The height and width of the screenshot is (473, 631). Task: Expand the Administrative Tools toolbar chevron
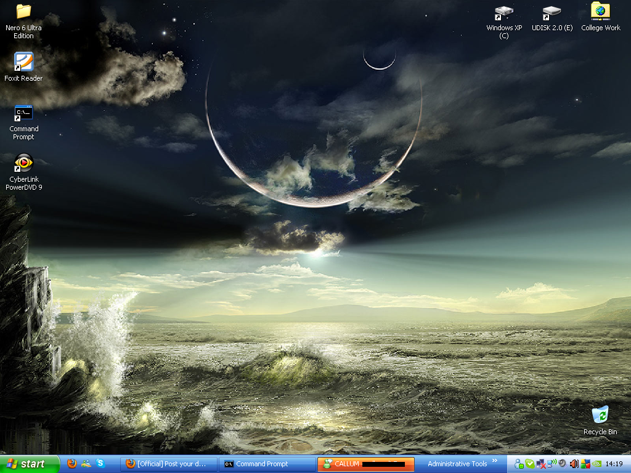pyautogui.click(x=494, y=462)
